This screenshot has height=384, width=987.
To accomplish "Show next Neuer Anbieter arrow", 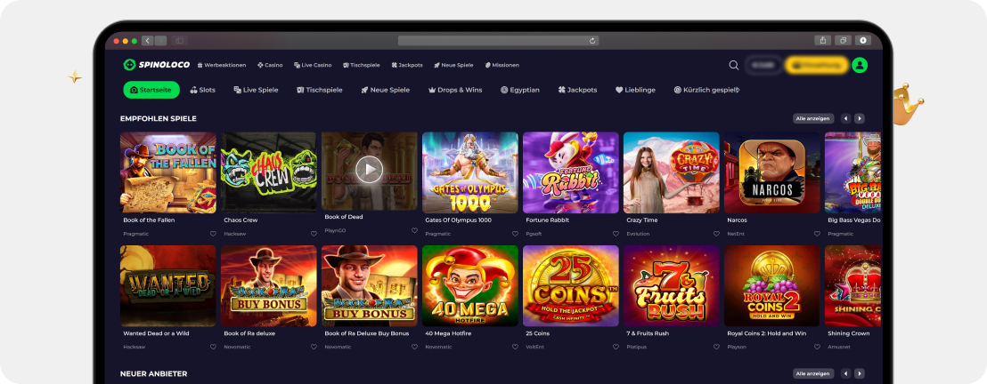I will (860, 373).
